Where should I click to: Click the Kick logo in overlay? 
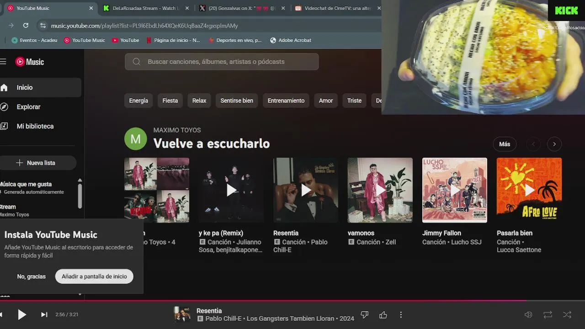pyautogui.click(x=566, y=11)
